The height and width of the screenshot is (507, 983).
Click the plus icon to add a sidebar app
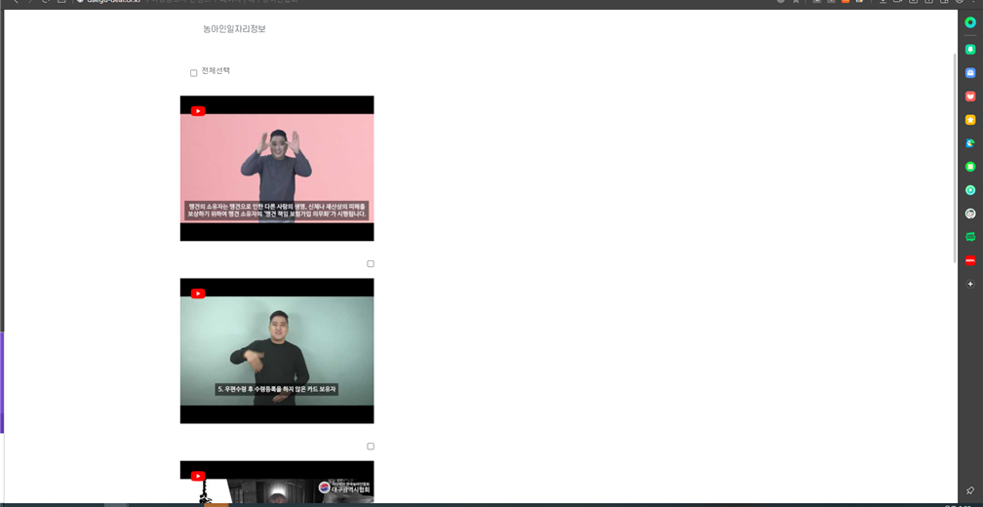tap(970, 284)
